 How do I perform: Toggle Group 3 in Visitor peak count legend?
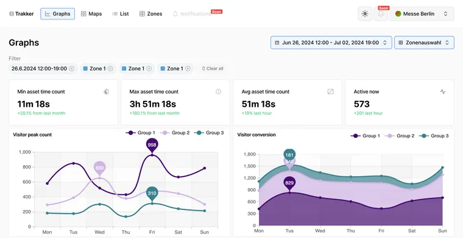pos(209,133)
